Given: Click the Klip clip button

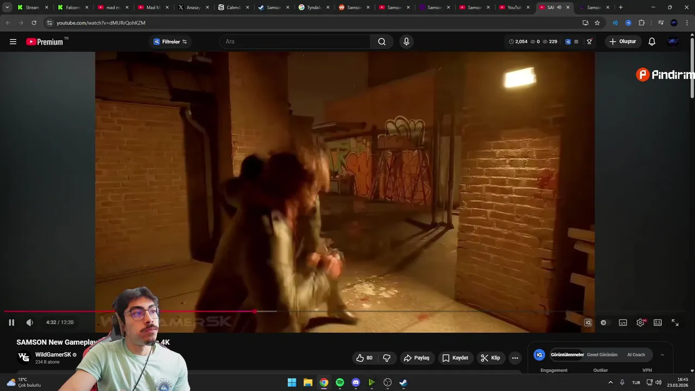Looking at the screenshot, I should (490, 358).
